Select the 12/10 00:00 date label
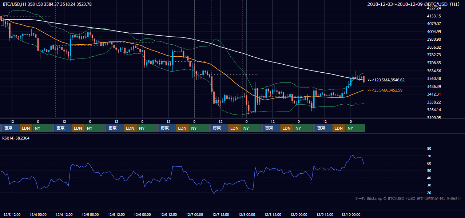The width and height of the screenshot is (465, 218). (x=351, y=214)
